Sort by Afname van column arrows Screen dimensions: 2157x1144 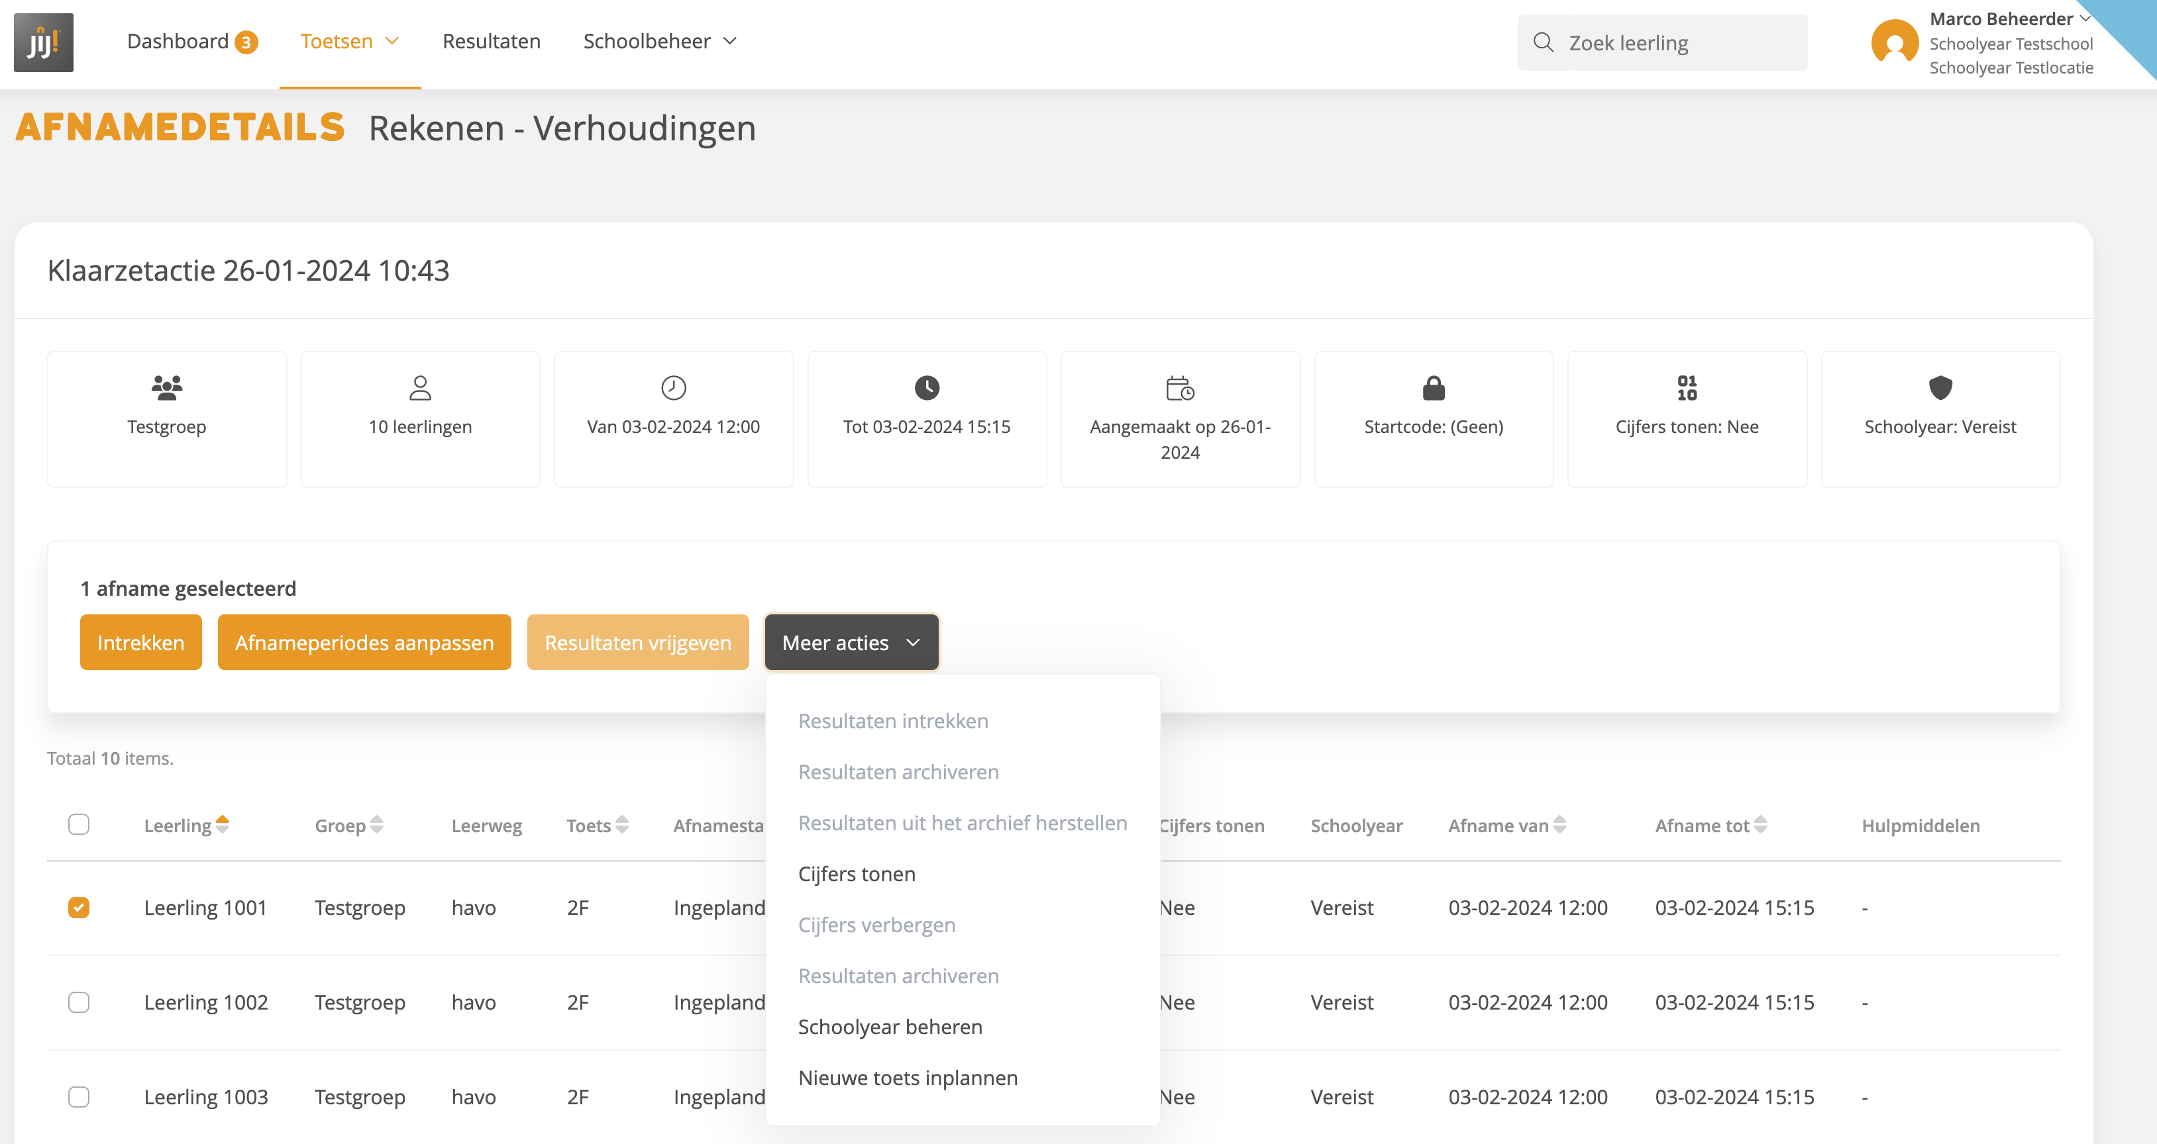[x=1559, y=825]
